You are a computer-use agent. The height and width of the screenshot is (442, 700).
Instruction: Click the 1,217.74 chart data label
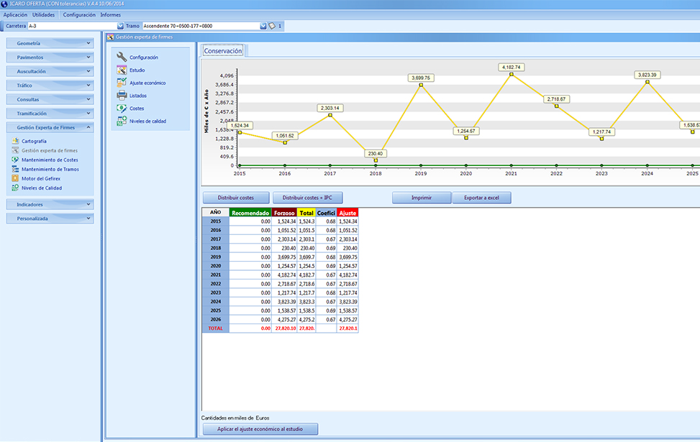601,132
